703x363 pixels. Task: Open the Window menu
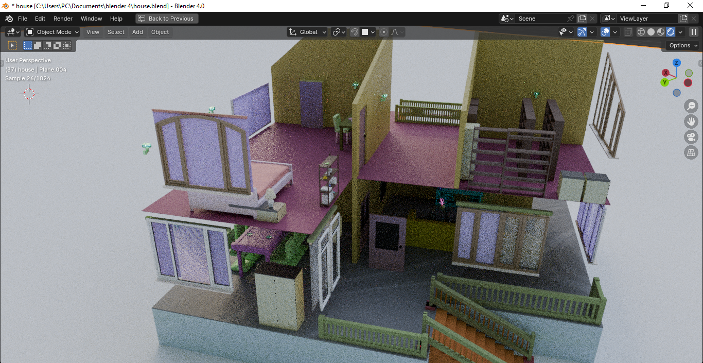92,19
